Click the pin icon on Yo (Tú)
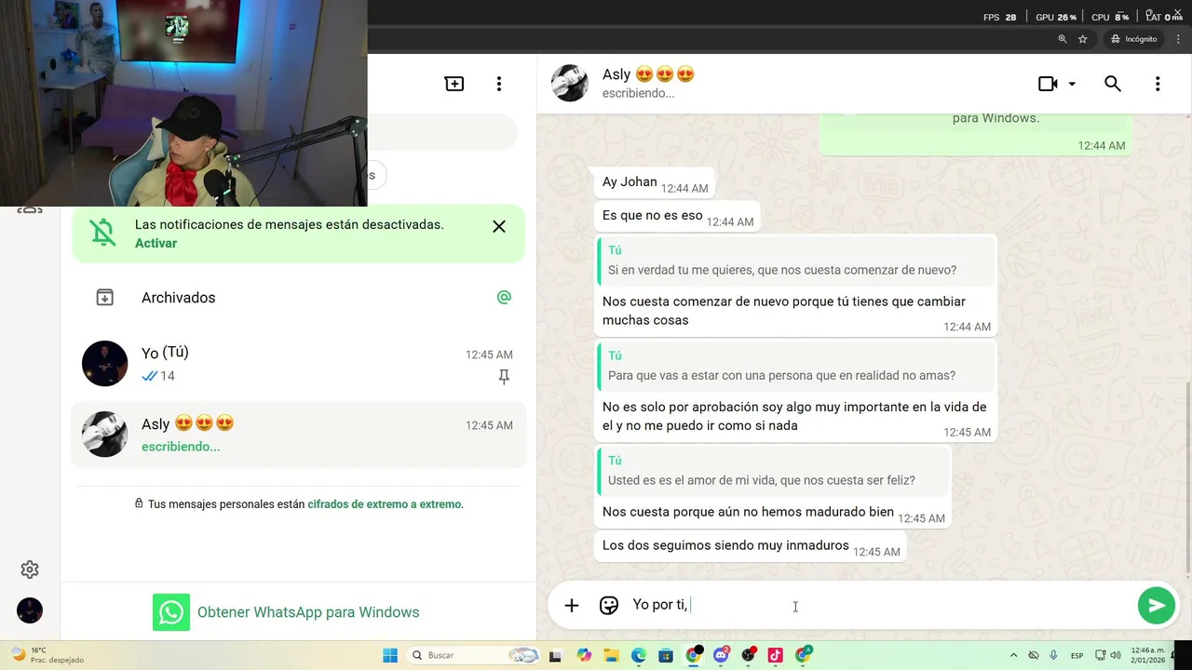Viewport: 1192px width, 670px height. 504,377
